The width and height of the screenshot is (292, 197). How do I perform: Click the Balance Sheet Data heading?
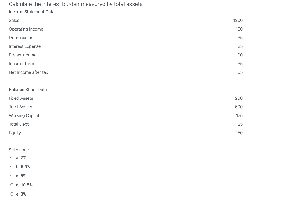coord(28,90)
